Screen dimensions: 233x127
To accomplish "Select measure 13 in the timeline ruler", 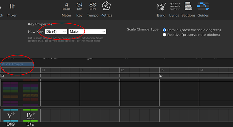I will [179, 70].
